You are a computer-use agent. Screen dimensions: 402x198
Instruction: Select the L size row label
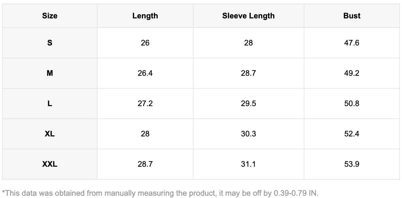coord(50,104)
